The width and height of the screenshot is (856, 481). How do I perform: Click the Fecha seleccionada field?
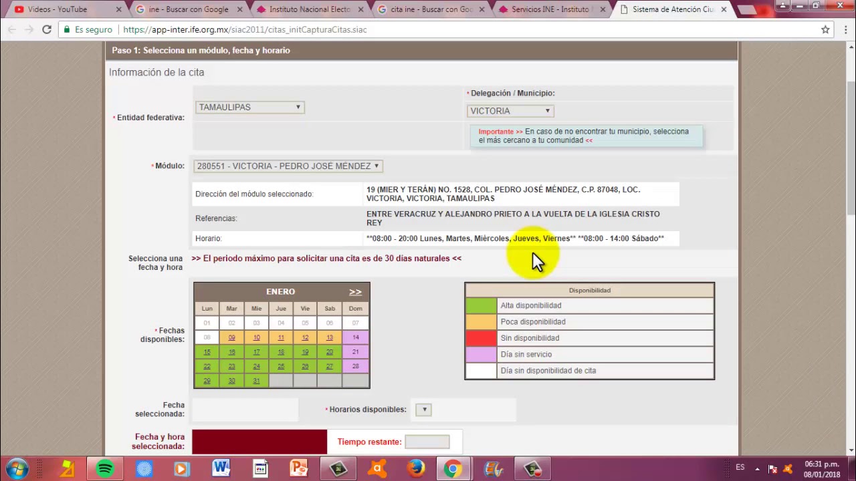(245, 410)
